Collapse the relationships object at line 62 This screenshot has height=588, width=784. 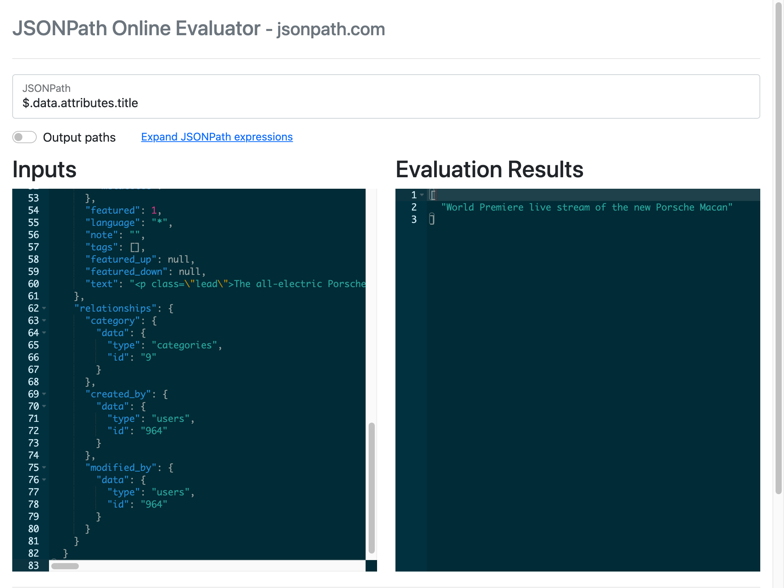[x=44, y=308]
